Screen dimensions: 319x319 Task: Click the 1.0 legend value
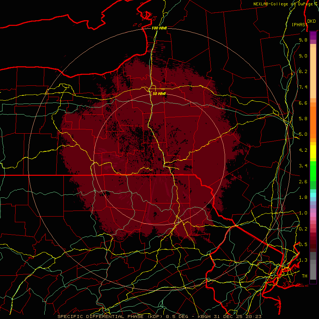pyautogui.click(x=303, y=213)
